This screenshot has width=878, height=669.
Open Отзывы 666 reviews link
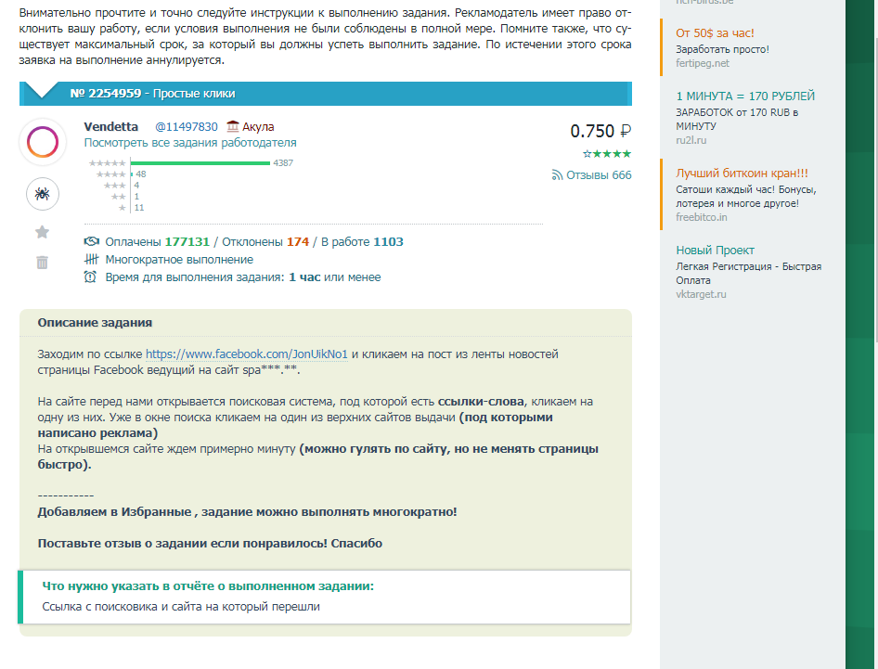pyautogui.click(x=599, y=175)
